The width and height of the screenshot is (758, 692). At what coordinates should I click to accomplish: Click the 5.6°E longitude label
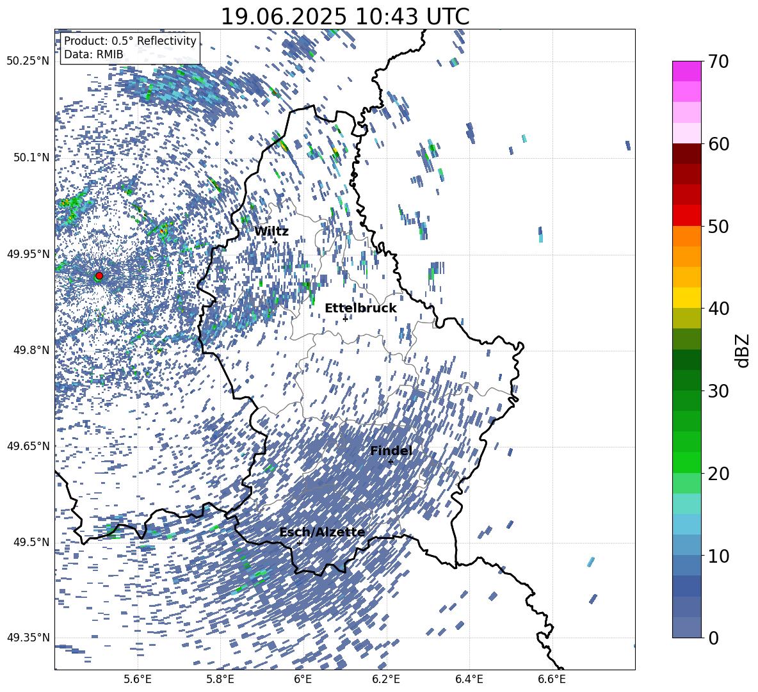pos(138,679)
